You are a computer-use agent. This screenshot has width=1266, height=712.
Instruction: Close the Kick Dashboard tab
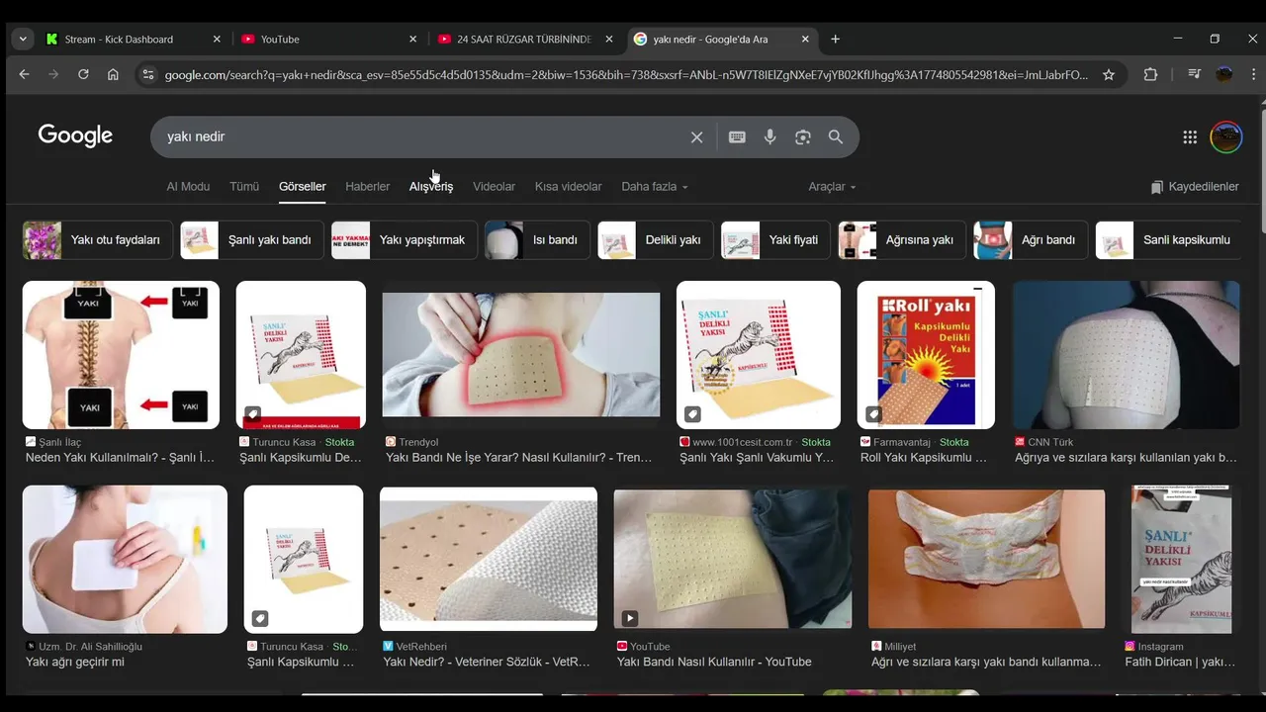217,39
